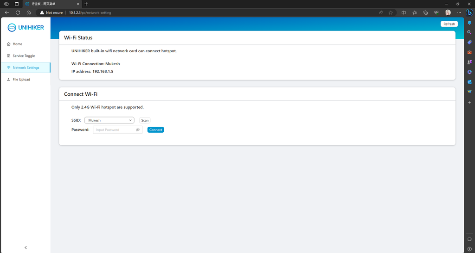Select Network Settings in the sidebar

click(26, 68)
